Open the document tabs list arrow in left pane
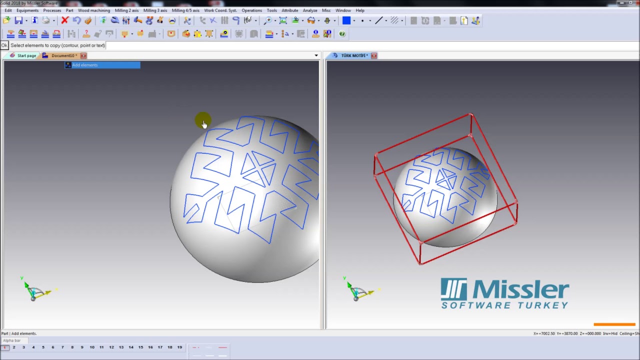This screenshot has height=360, width=640. click(316, 55)
